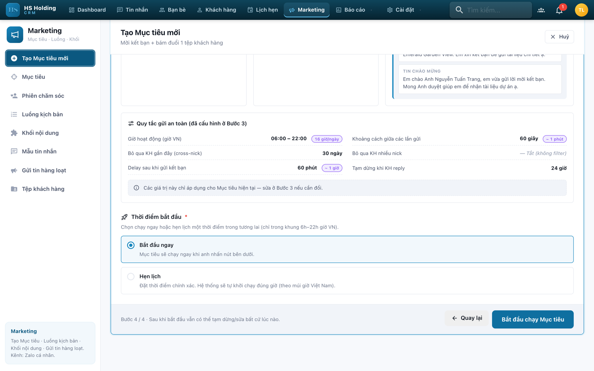Click the Huỷ cancel button
This screenshot has height=371, width=594.
[x=559, y=37]
